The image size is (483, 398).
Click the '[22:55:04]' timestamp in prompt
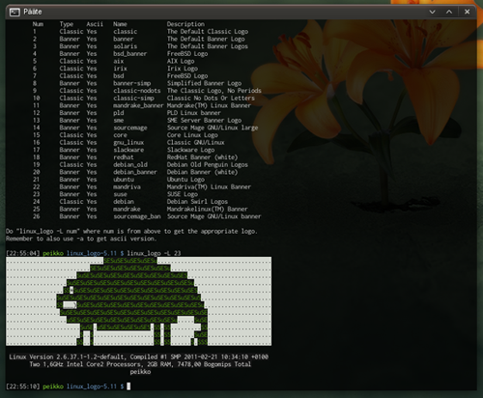pos(22,253)
